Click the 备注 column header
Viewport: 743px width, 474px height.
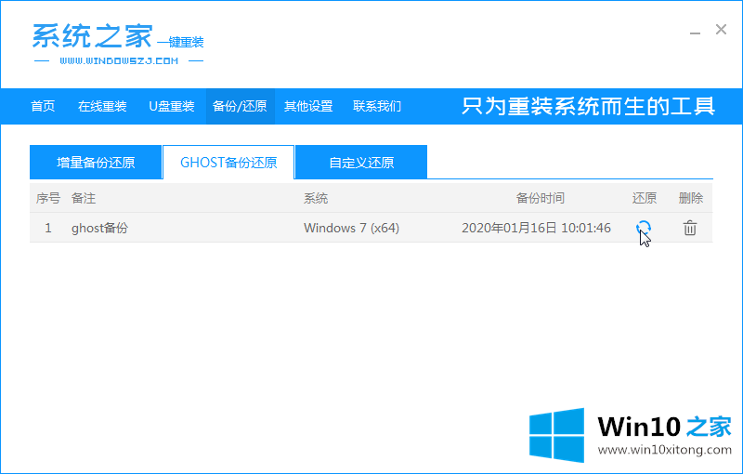[84, 198]
